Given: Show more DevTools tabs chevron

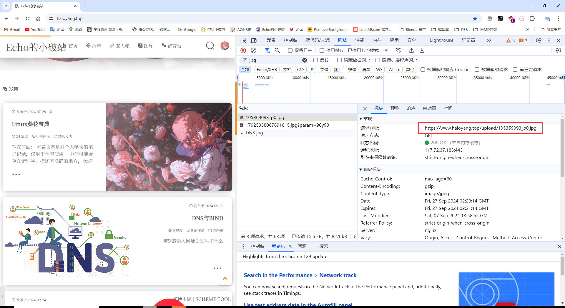Looking at the screenshot, I should tap(489, 40).
